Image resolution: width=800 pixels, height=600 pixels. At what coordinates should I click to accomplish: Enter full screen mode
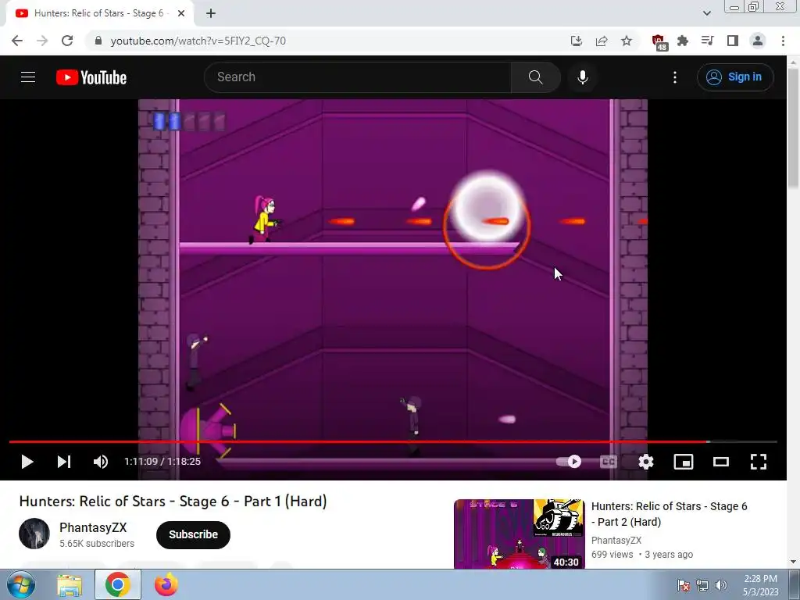click(758, 462)
